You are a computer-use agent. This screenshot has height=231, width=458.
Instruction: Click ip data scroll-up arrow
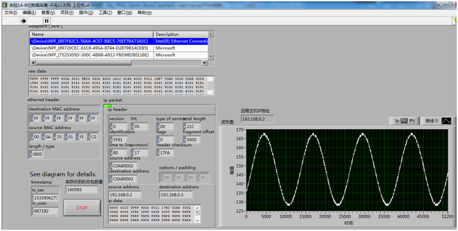tap(197, 208)
